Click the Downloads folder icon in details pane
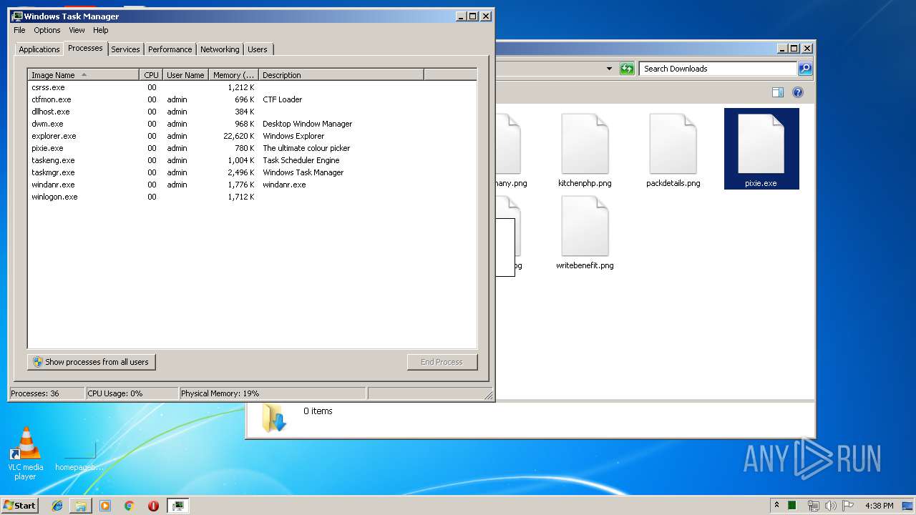This screenshot has width=916, height=515. tap(273, 418)
